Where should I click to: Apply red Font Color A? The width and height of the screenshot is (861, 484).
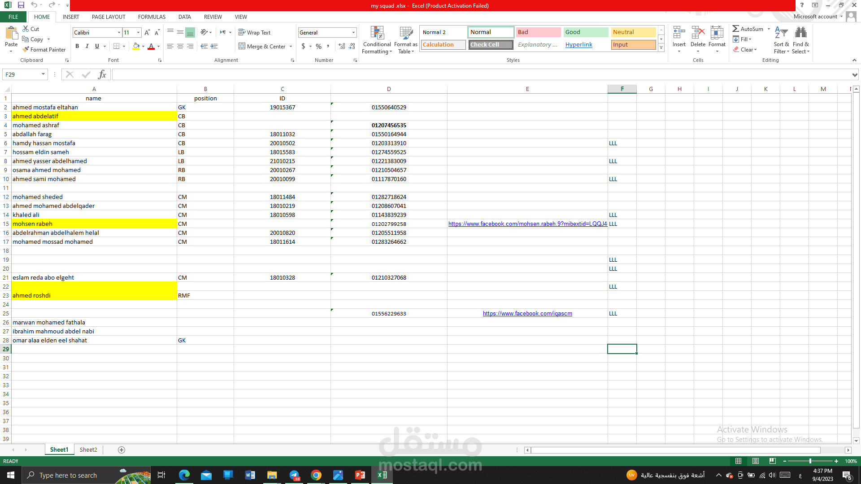[x=151, y=46]
